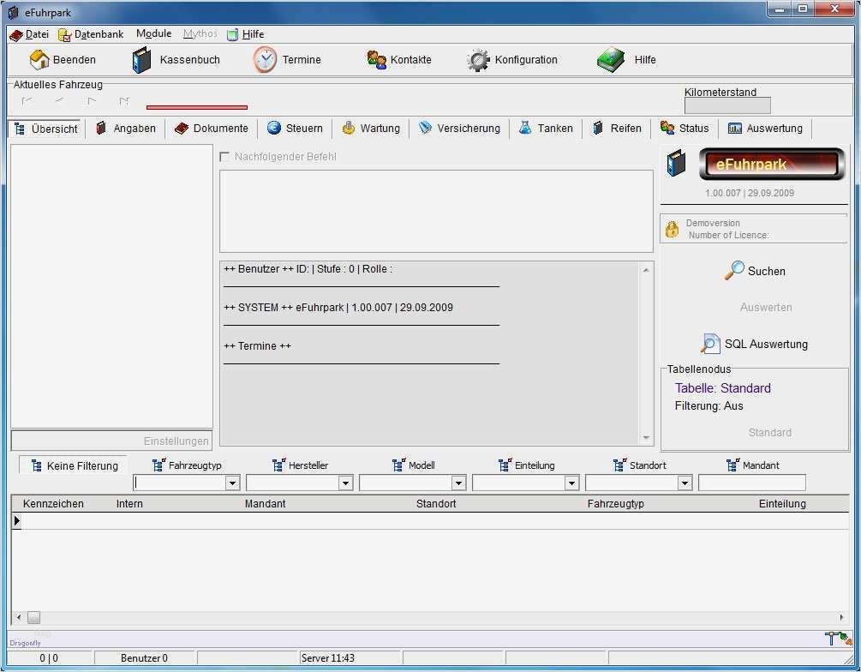Image resolution: width=861 pixels, height=672 pixels.
Task: Switch to the Reifen tab
Action: [x=617, y=128]
